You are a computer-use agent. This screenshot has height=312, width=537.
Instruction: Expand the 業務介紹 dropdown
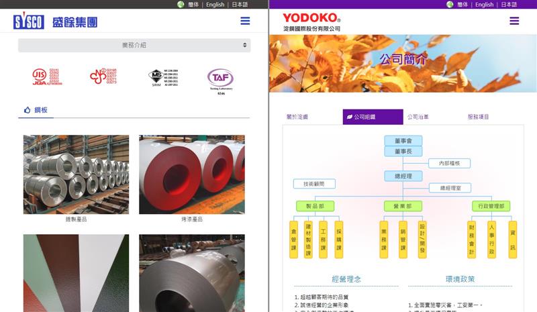pyautogui.click(x=134, y=45)
